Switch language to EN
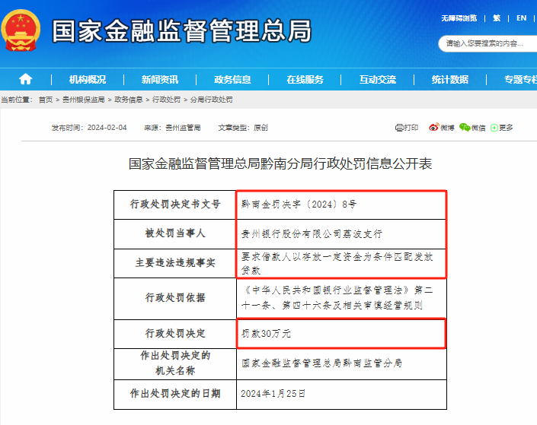The height and width of the screenshot is (425, 537). tap(521, 17)
